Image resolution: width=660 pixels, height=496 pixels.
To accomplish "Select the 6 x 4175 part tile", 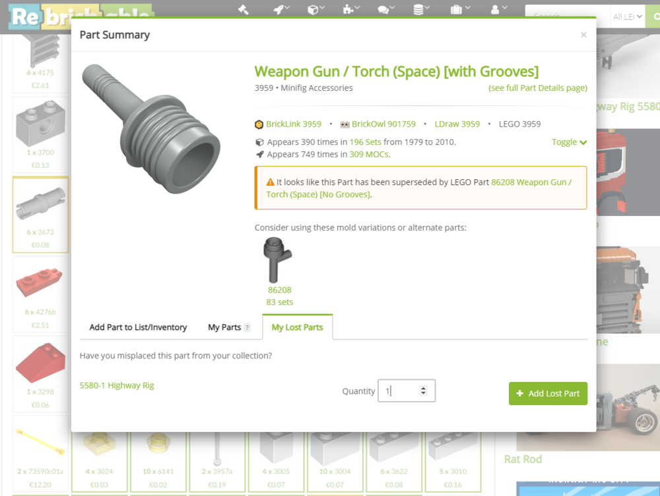I will (x=40, y=63).
